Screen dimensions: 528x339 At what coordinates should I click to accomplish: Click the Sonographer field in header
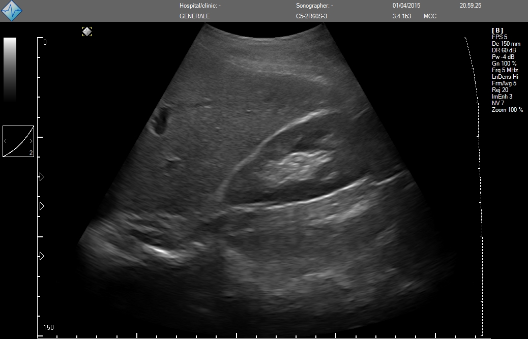tap(314, 6)
